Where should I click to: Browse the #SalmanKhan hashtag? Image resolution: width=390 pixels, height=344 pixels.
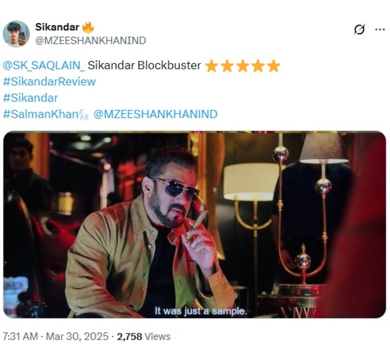pyautogui.click(x=41, y=114)
